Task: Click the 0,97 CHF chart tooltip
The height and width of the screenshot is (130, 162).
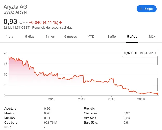Action: coord(140,53)
